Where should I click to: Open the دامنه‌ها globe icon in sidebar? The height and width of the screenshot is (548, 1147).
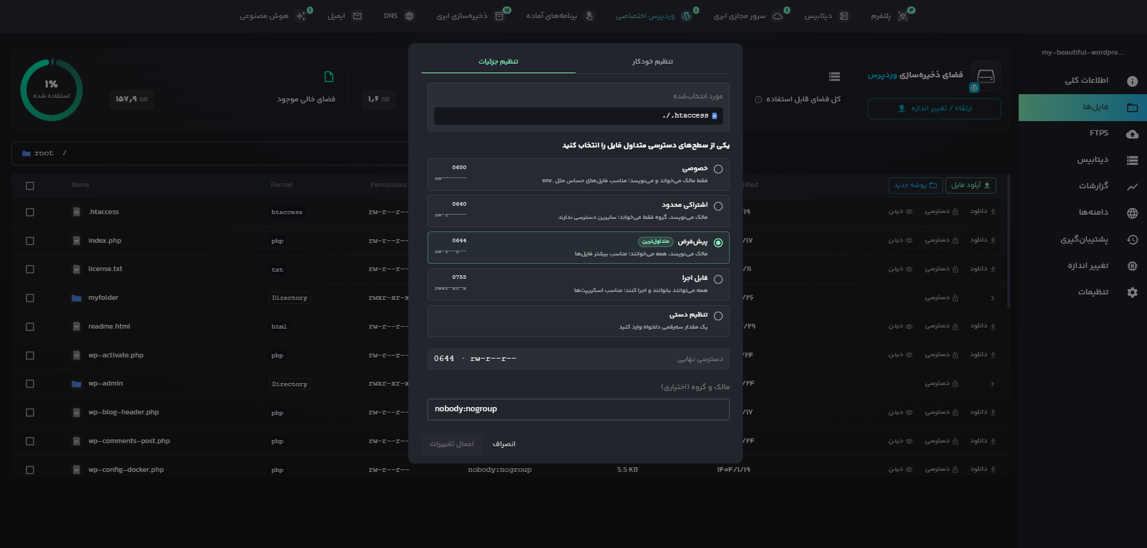pos(1132,213)
